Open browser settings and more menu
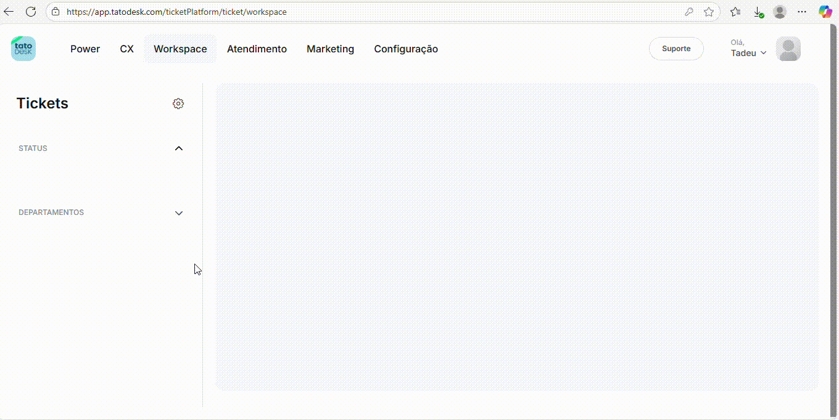 (x=802, y=12)
